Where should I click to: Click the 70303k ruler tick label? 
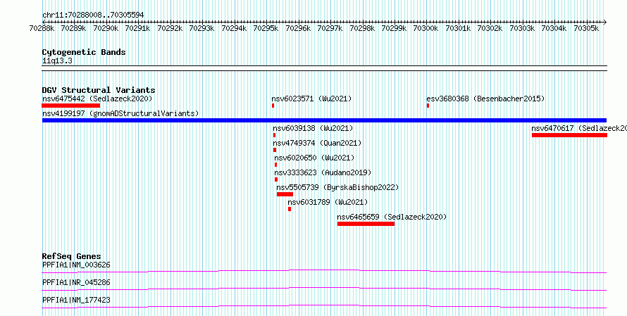click(x=522, y=28)
